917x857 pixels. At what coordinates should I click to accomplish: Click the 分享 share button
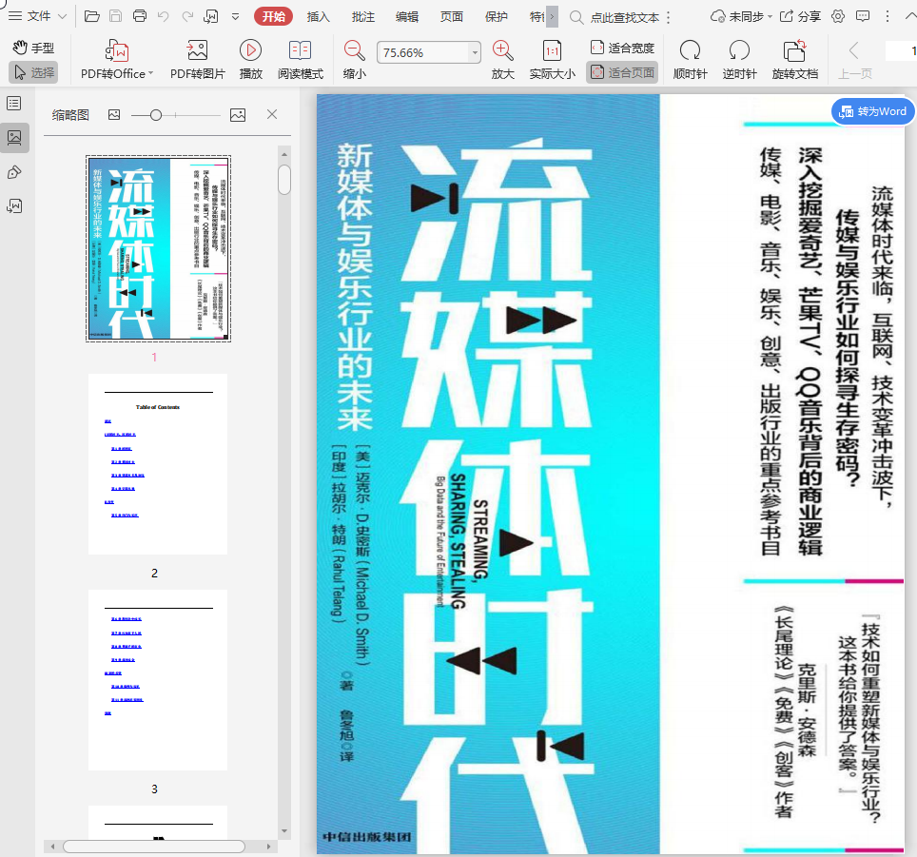801,16
